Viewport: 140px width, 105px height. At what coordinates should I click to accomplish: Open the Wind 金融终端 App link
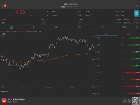[x=16, y=99]
